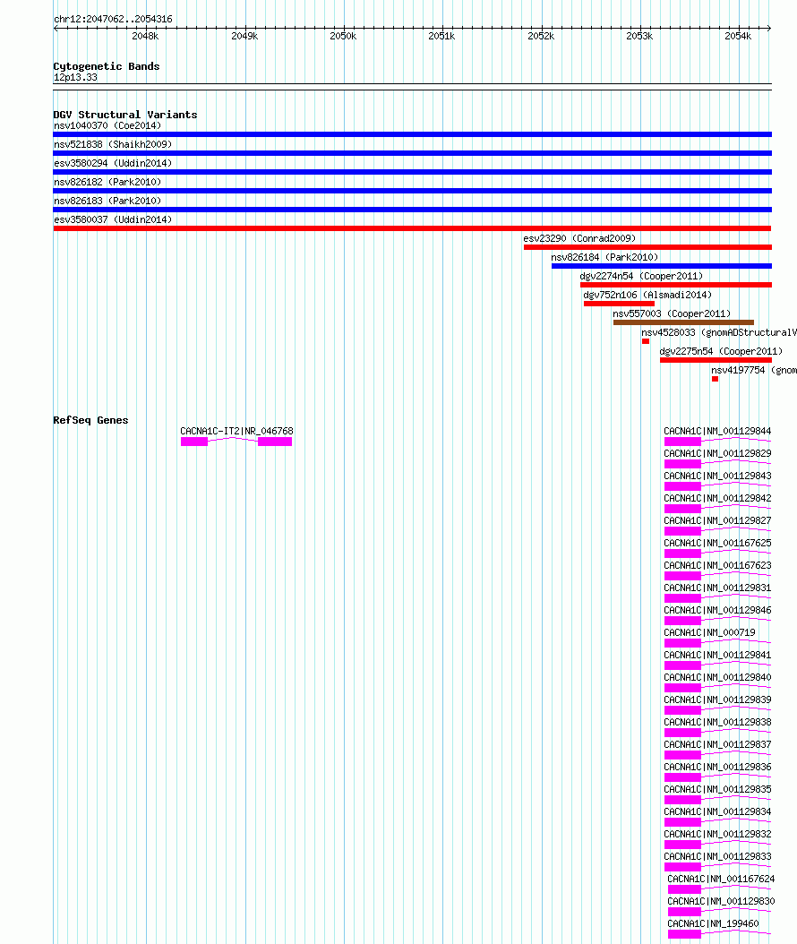Click CACNA1C|NM_001129842 transcript label
Screen dimensions: 797x944
(x=717, y=498)
